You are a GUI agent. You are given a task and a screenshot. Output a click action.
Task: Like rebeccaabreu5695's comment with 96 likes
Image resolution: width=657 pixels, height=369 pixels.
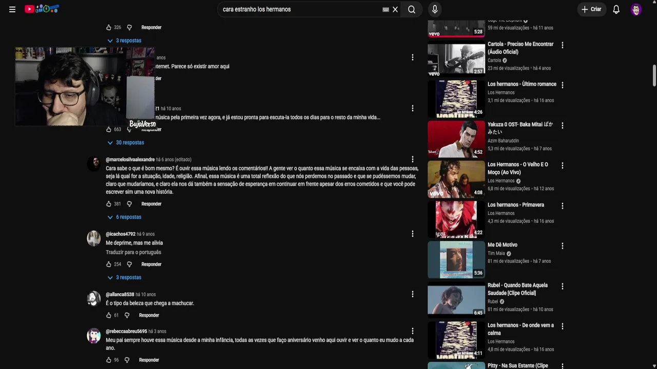click(x=108, y=360)
